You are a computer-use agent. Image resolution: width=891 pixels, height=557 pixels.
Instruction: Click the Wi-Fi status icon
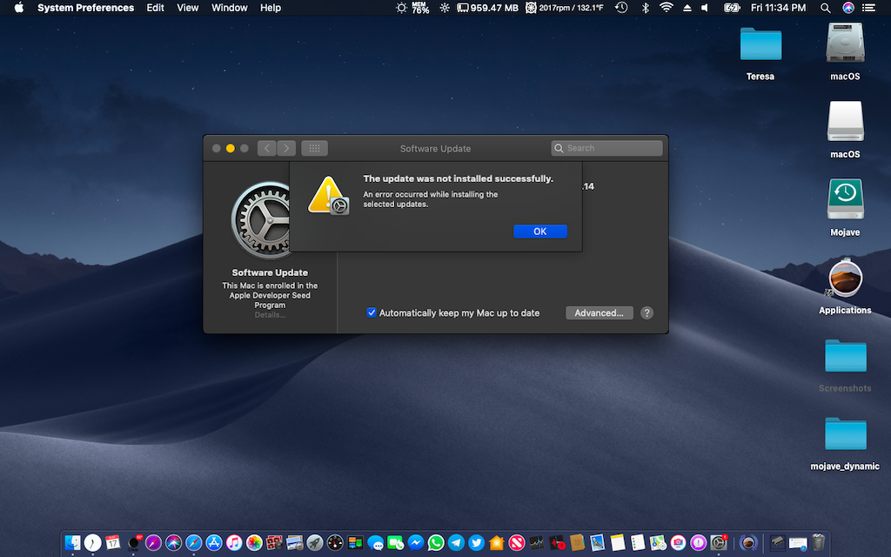(666, 7)
